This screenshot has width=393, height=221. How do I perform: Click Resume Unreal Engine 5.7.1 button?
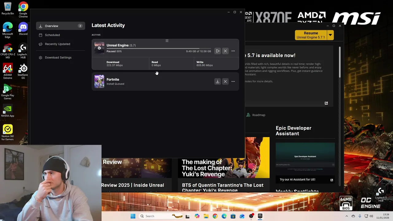[311, 35]
